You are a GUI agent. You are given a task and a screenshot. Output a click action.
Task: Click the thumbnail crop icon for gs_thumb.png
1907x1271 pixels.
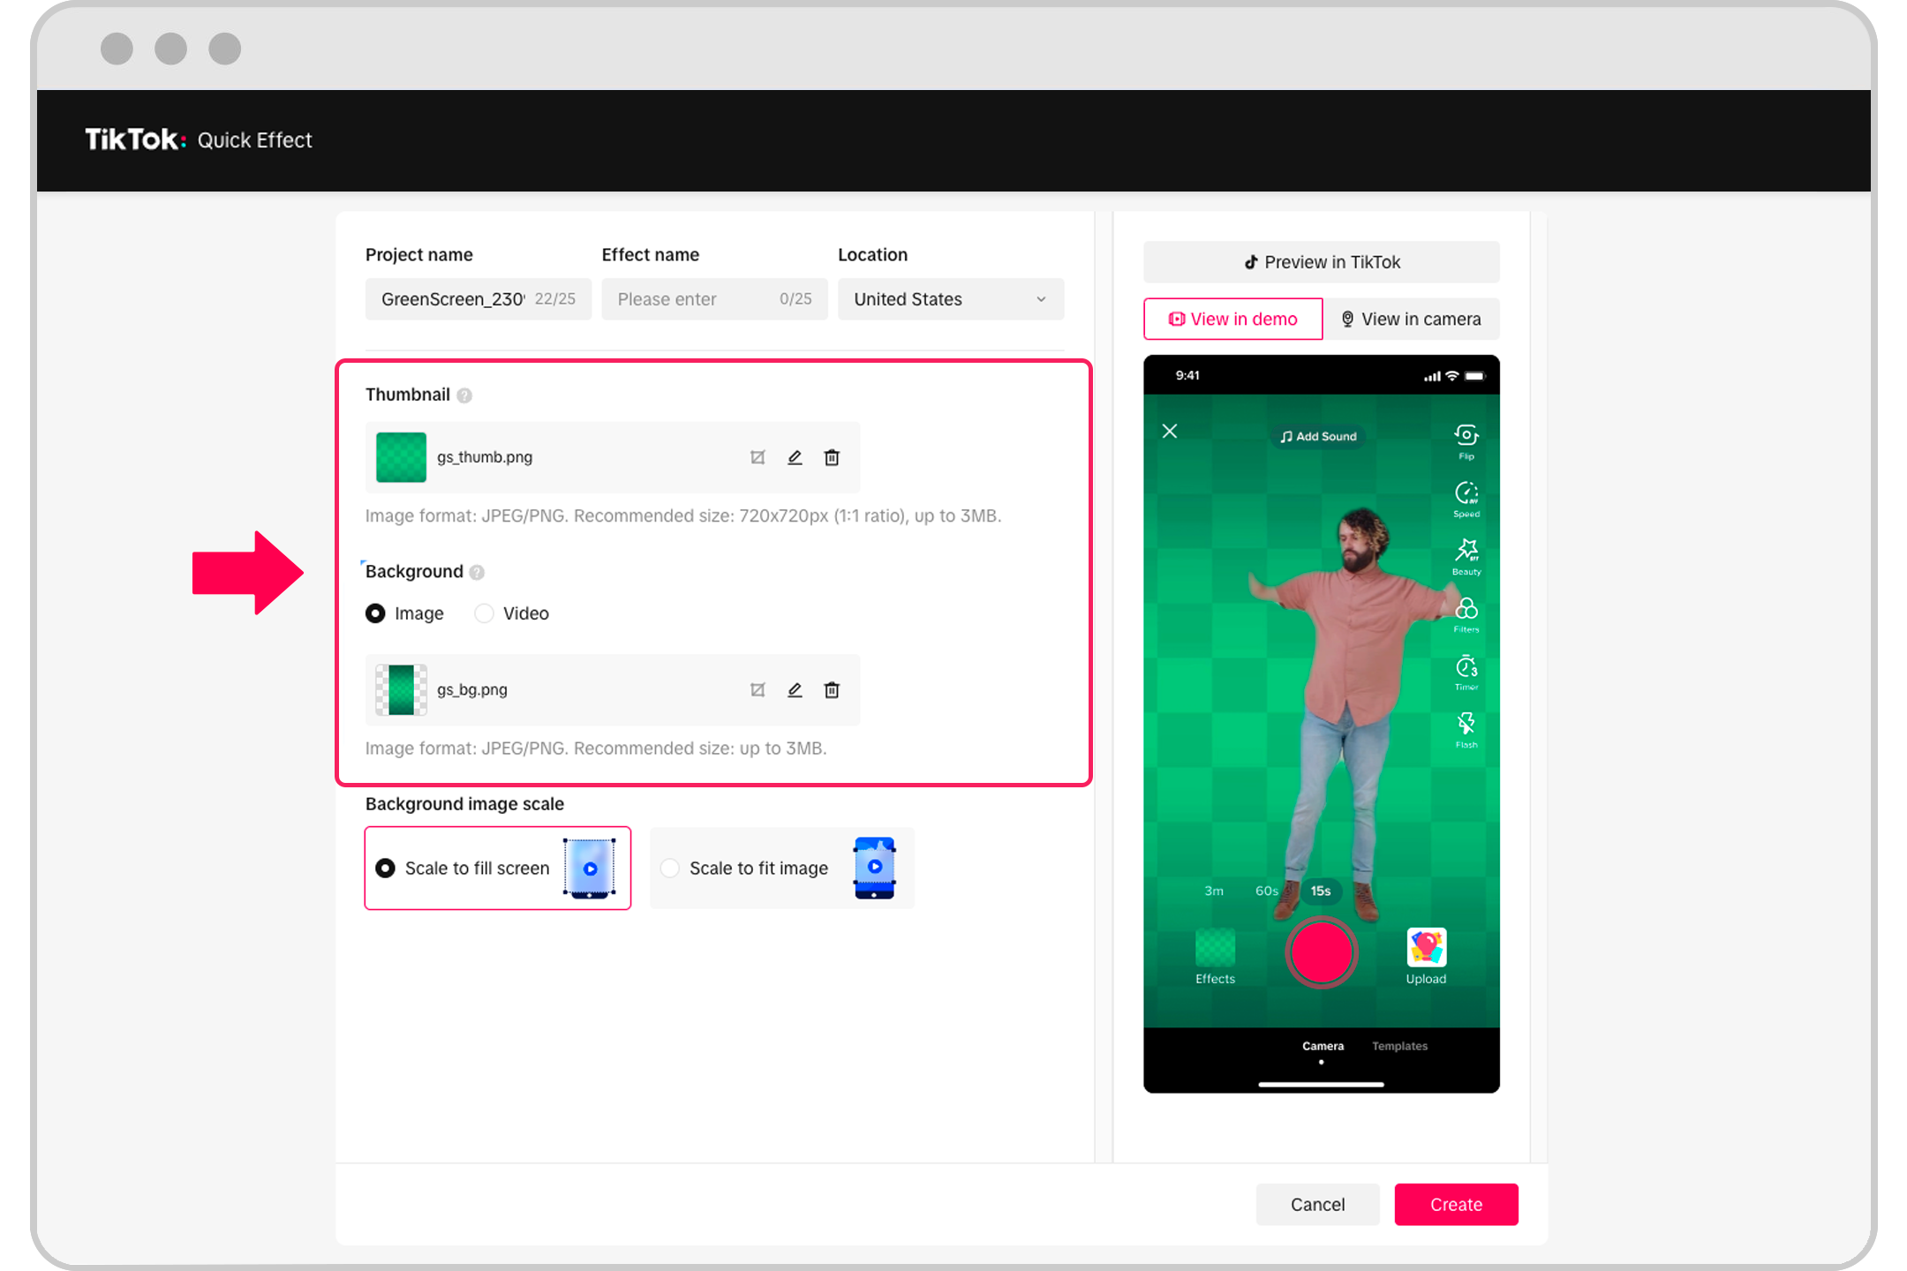pos(758,457)
